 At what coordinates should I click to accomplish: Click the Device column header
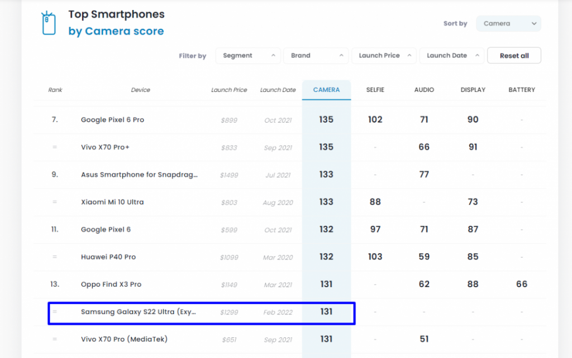[x=140, y=90]
